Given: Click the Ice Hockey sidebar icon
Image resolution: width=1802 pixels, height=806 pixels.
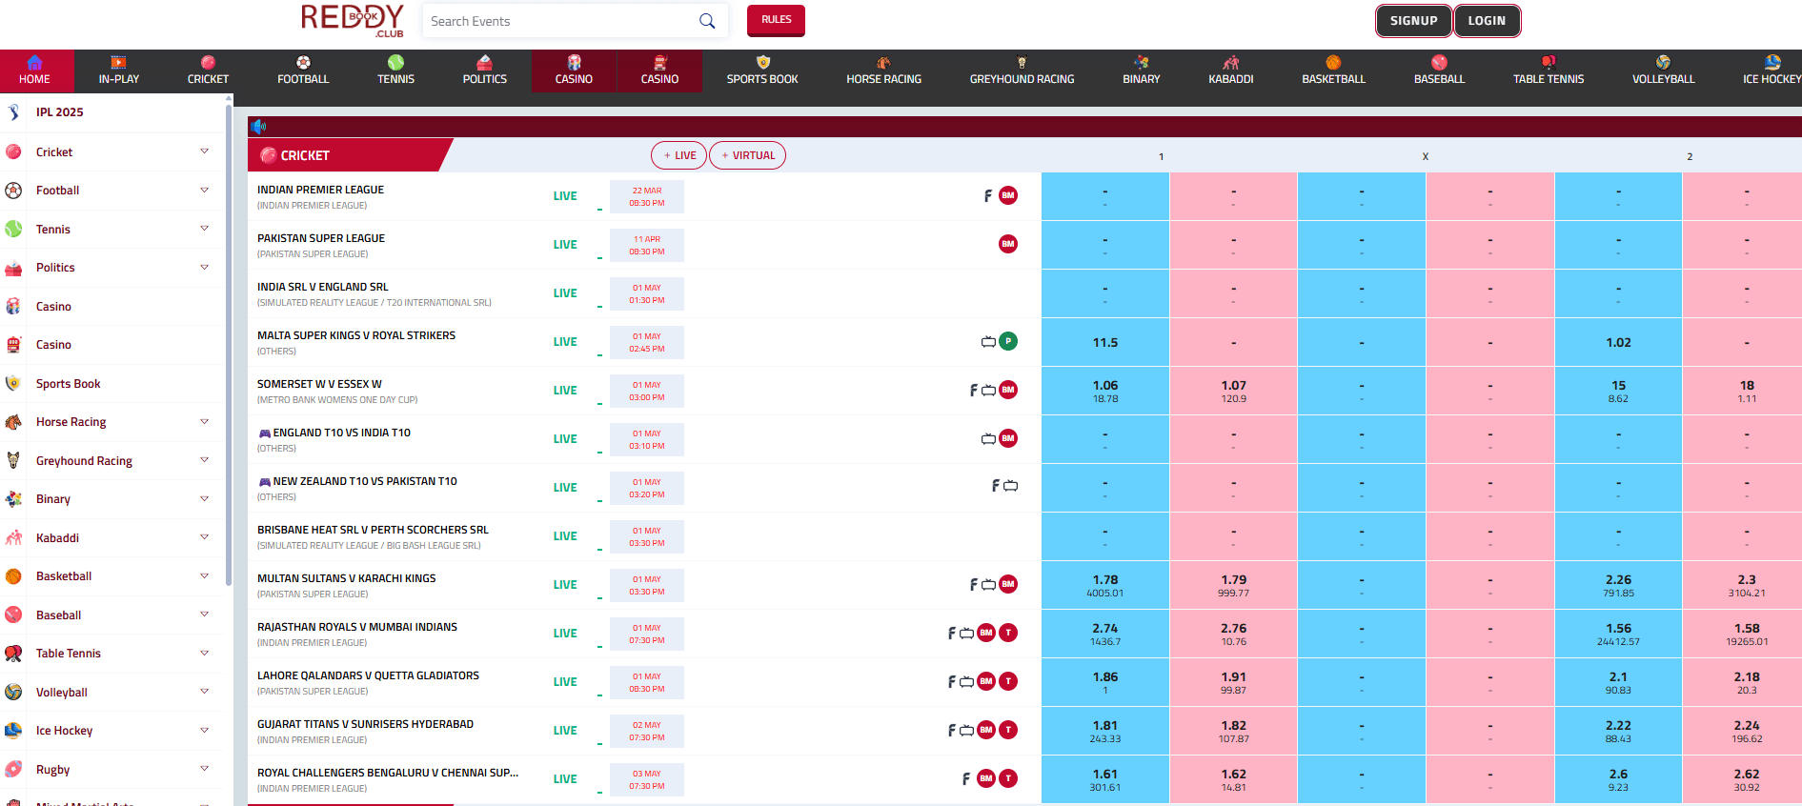Looking at the screenshot, I should point(13,731).
